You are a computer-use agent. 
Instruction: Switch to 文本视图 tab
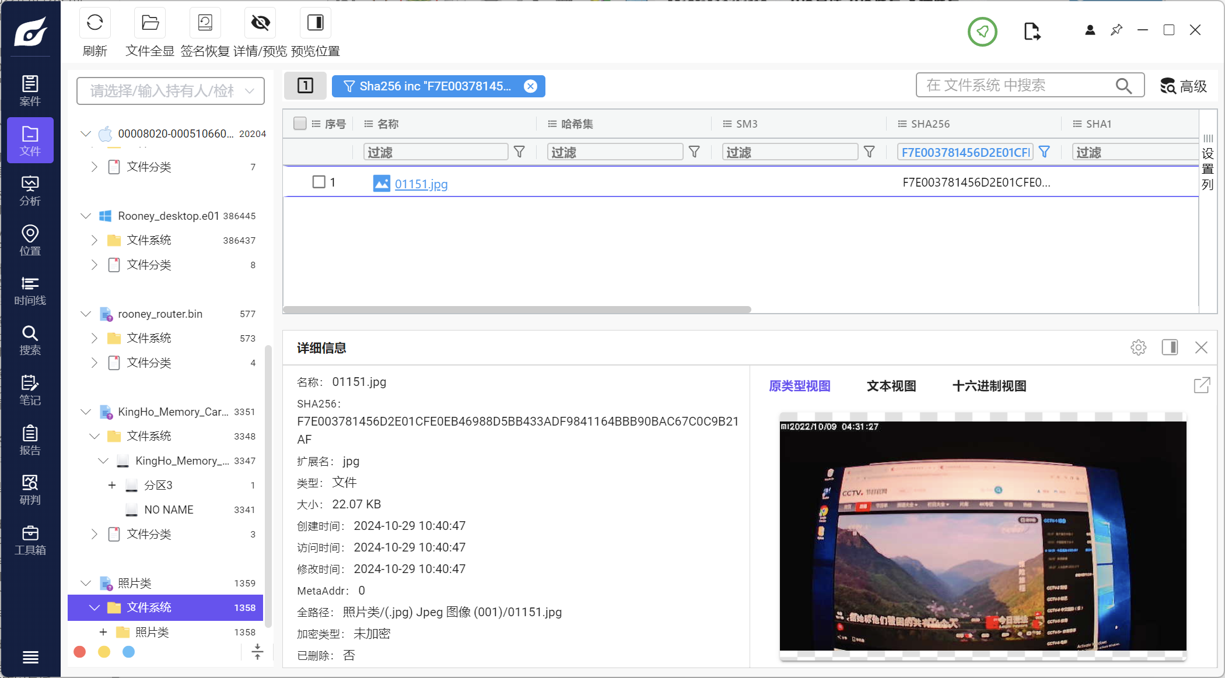(x=891, y=386)
